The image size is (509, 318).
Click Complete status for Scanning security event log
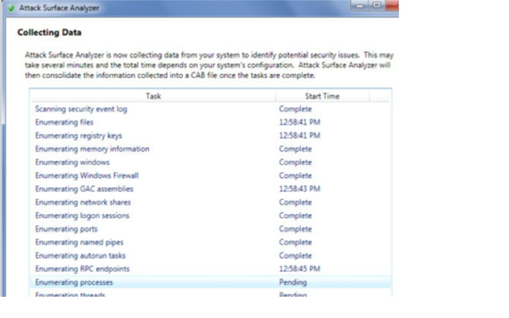(x=295, y=109)
